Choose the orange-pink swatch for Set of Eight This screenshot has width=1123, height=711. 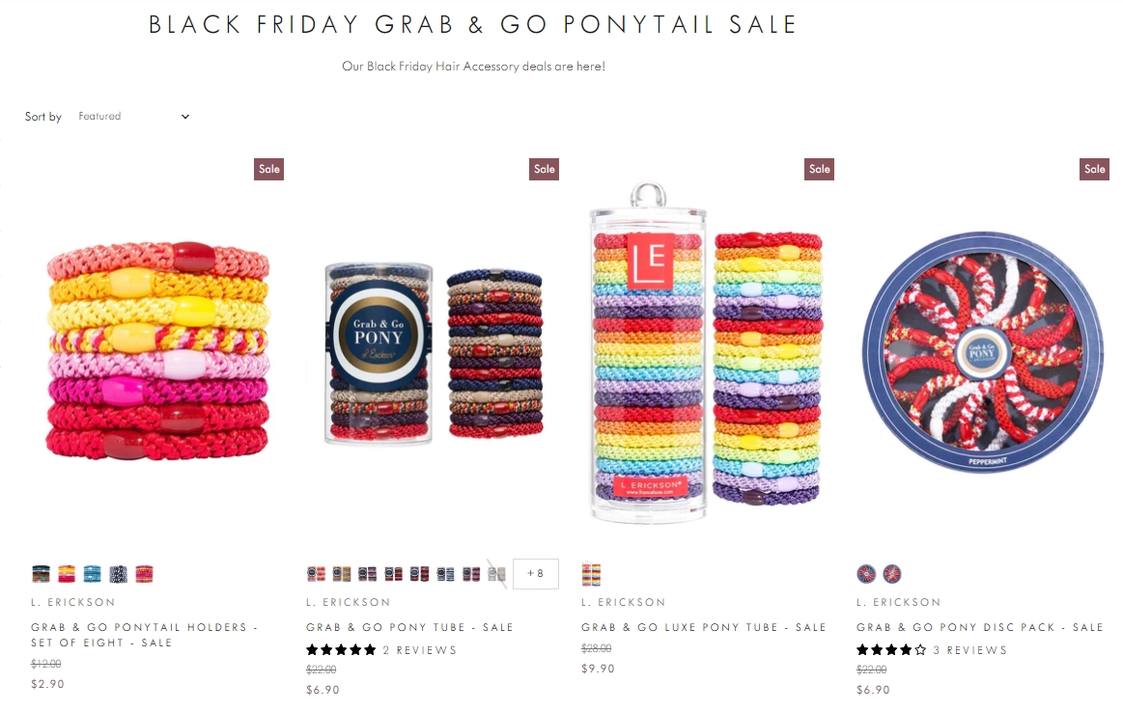coord(67,574)
